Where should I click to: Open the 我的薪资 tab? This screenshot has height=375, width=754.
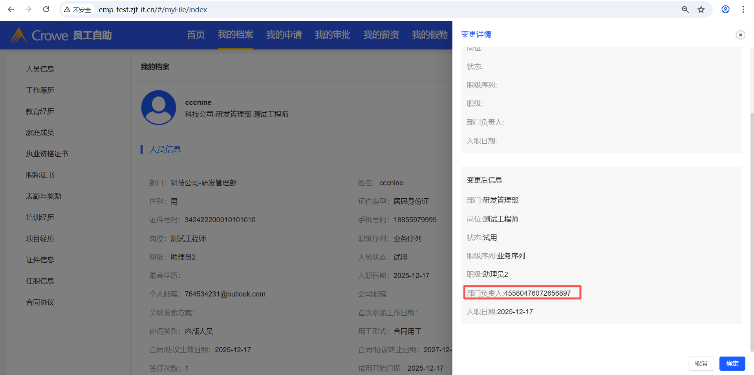coord(381,35)
